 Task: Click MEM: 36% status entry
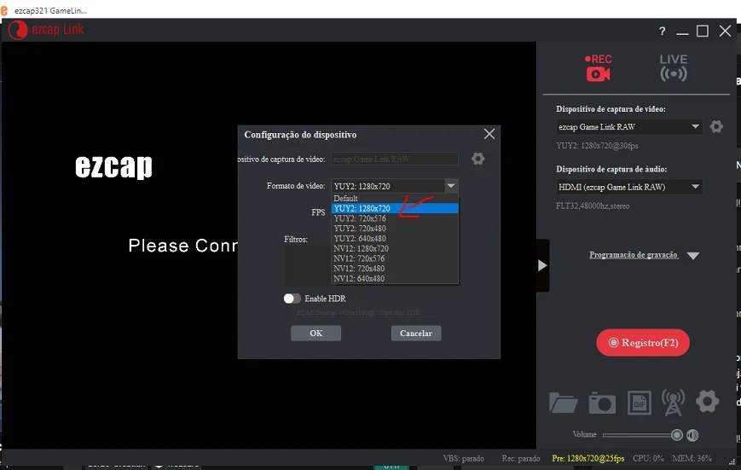pyautogui.click(x=692, y=458)
